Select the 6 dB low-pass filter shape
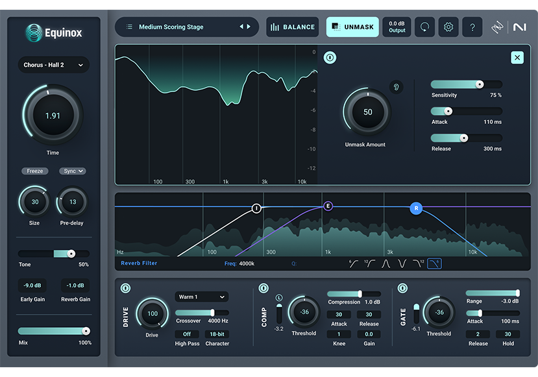The width and height of the screenshot is (538, 377). click(434, 263)
